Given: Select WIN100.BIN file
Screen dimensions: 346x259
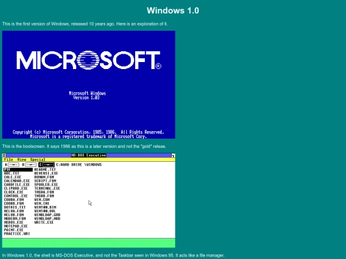Looking at the screenshot, I should (x=45, y=207).
